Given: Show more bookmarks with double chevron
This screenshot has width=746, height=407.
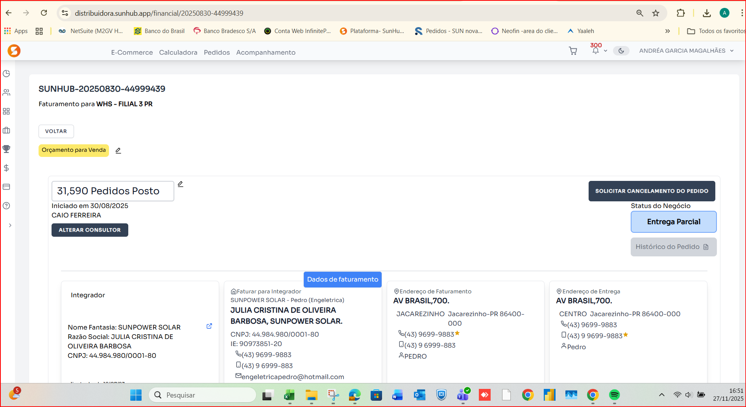Looking at the screenshot, I should [x=667, y=31].
